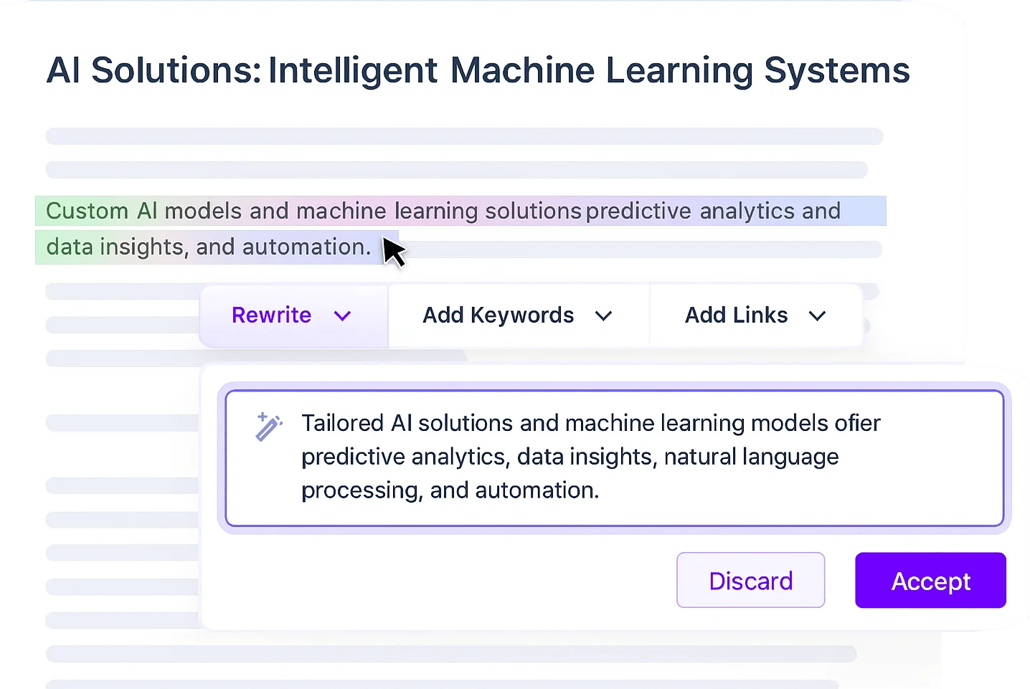Click the chevron next to Rewrite
The width and height of the screenshot is (1030, 689).
tap(343, 315)
